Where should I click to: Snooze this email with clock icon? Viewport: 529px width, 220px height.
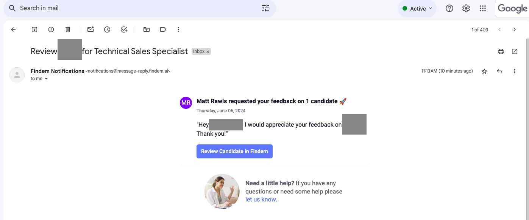[107, 29]
